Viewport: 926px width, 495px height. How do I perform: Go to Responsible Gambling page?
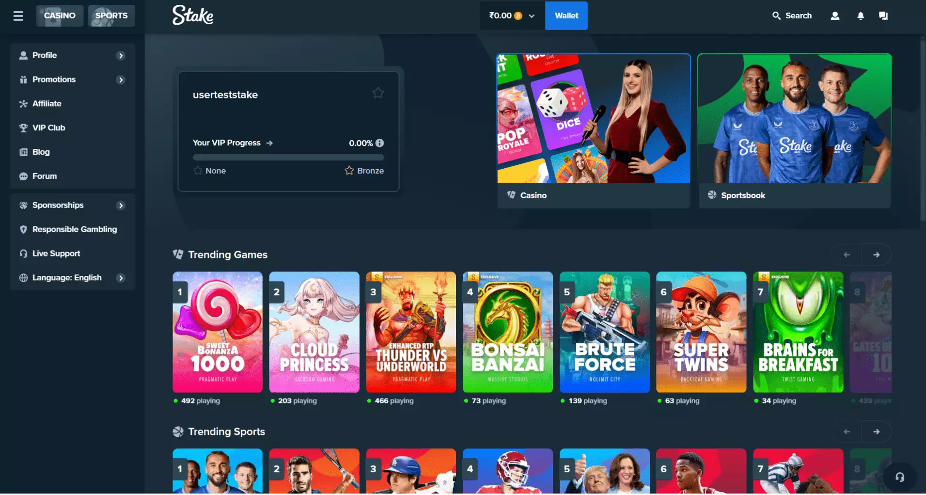[x=74, y=229]
